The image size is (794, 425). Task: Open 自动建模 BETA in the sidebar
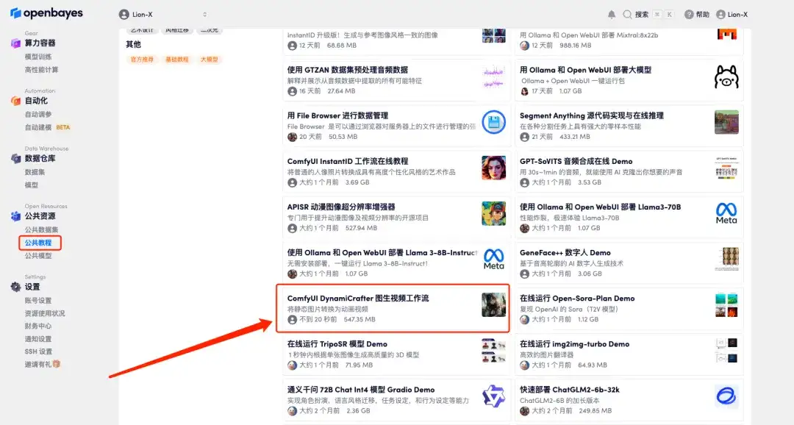(x=48, y=128)
